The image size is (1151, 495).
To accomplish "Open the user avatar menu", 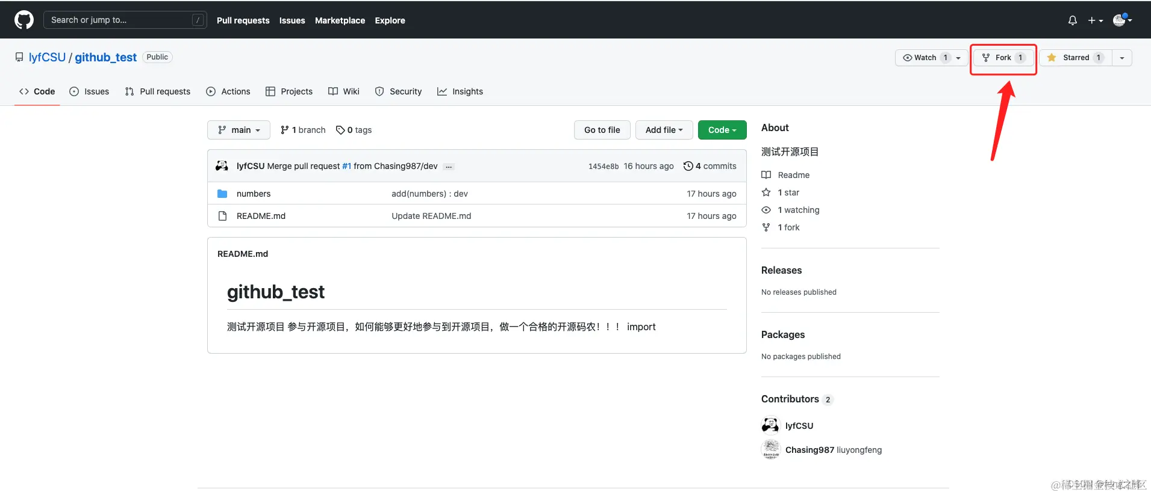I will click(x=1122, y=20).
